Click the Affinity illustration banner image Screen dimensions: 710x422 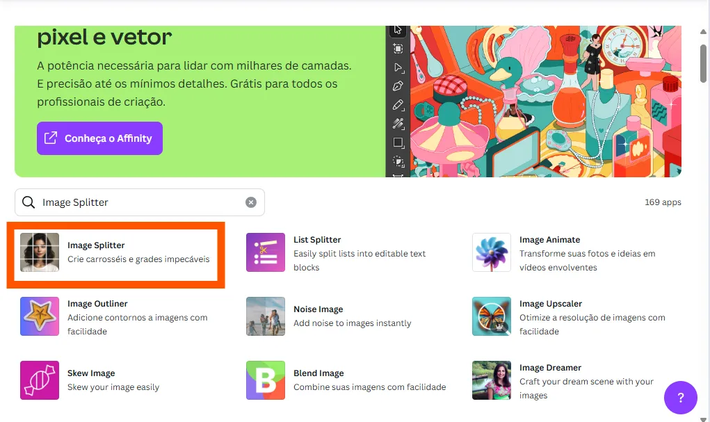tap(542, 102)
